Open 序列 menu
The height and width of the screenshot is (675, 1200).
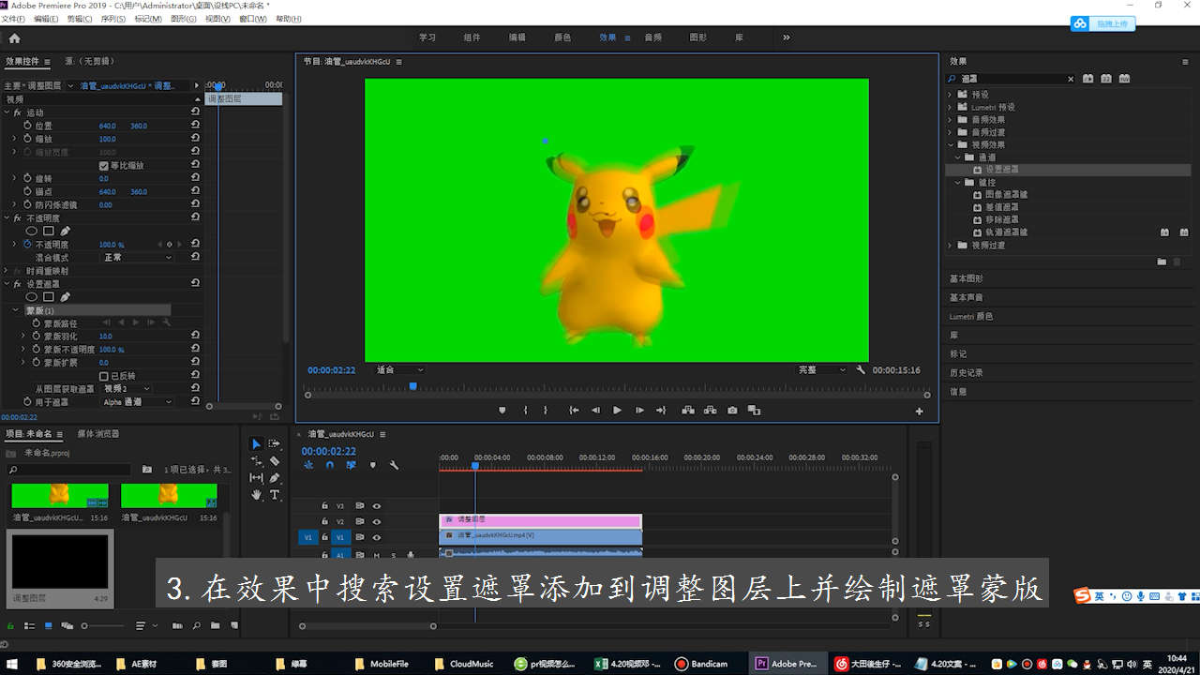click(112, 19)
